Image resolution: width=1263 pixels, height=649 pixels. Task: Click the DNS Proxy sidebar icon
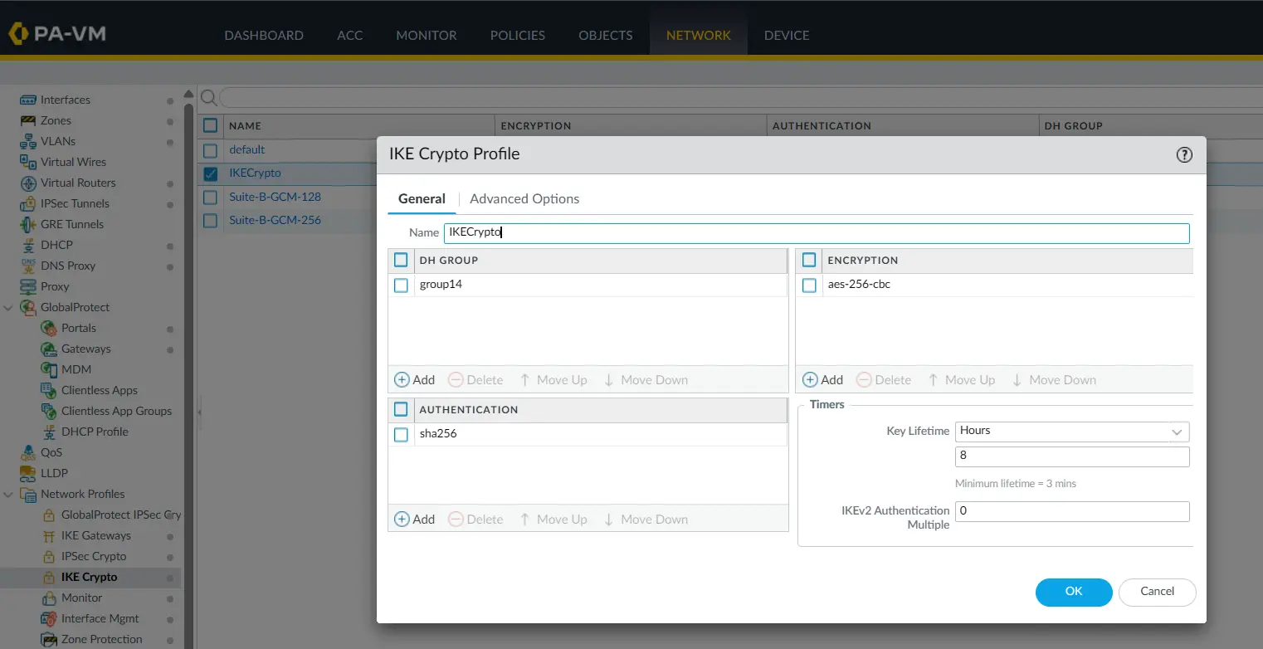tap(28, 266)
